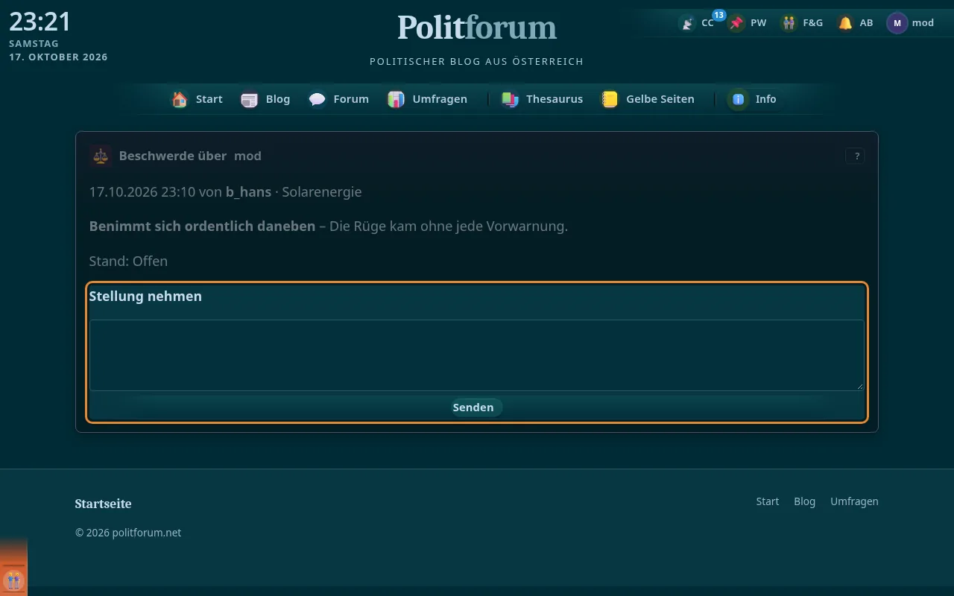This screenshot has height=596, width=954.
Task: Click the Start house icon
Action: [x=180, y=99]
